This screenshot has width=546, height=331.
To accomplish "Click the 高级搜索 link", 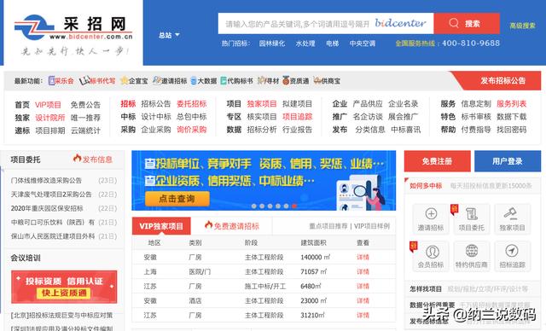I will pyautogui.click(x=522, y=26).
